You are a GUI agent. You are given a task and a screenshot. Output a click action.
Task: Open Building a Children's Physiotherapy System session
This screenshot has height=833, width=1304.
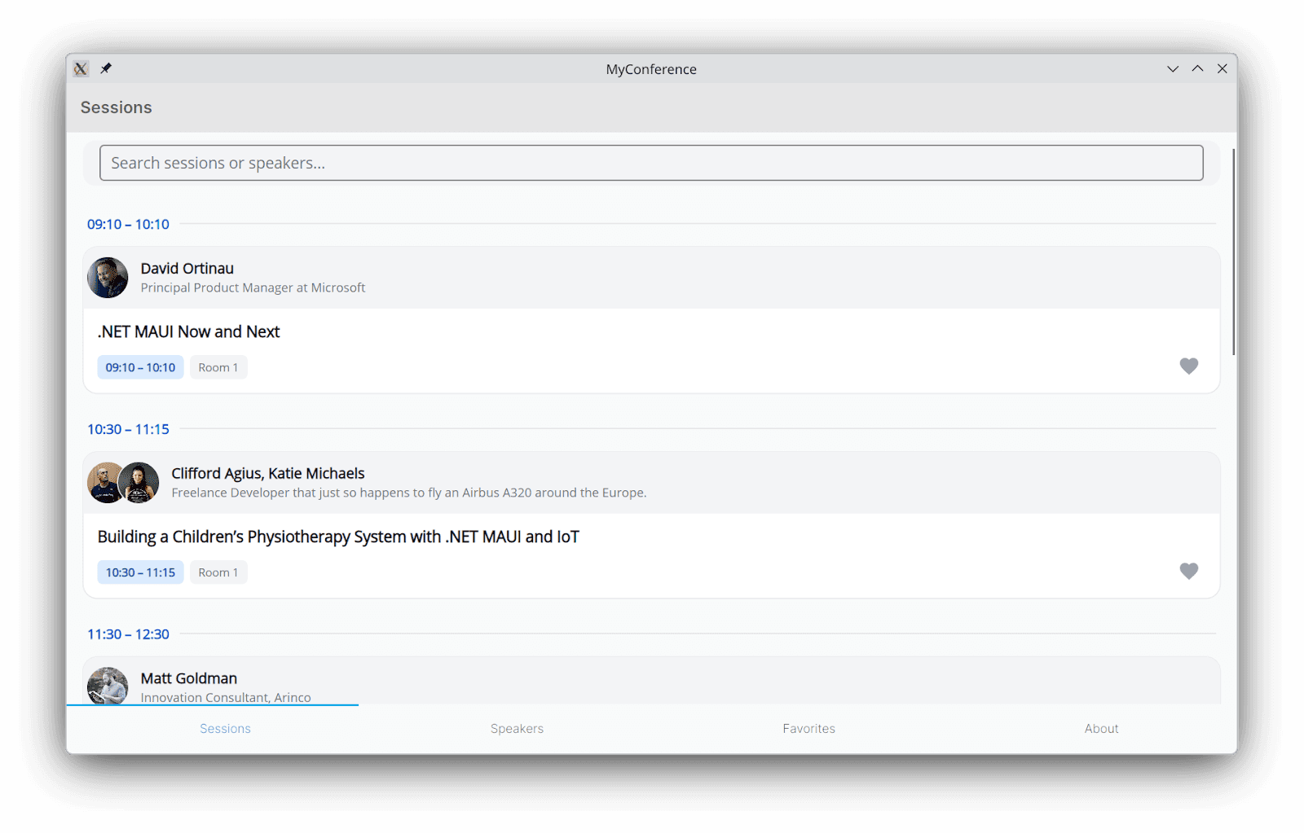(x=338, y=537)
